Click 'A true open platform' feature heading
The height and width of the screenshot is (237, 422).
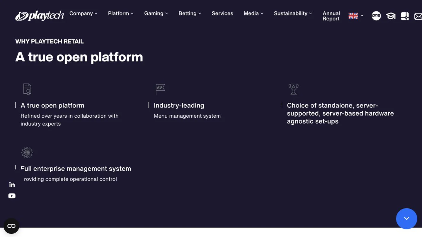click(52, 105)
